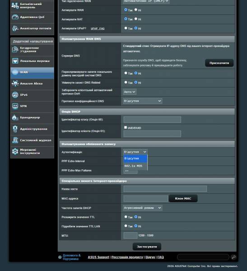Open Системний журнал menu item
The width and height of the screenshot is (247, 271).
click(32, 140)
